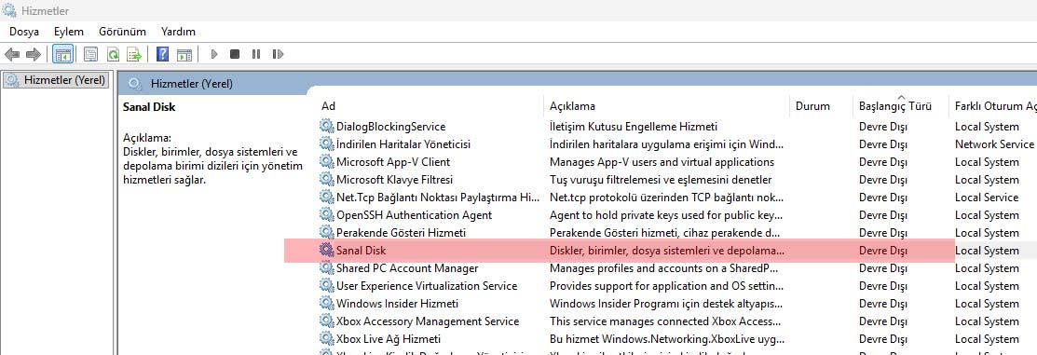Viewport: 1037px width, 355px height.
Task: Toggle the show/hide console tree icon
Action: (x=62, y=54)
